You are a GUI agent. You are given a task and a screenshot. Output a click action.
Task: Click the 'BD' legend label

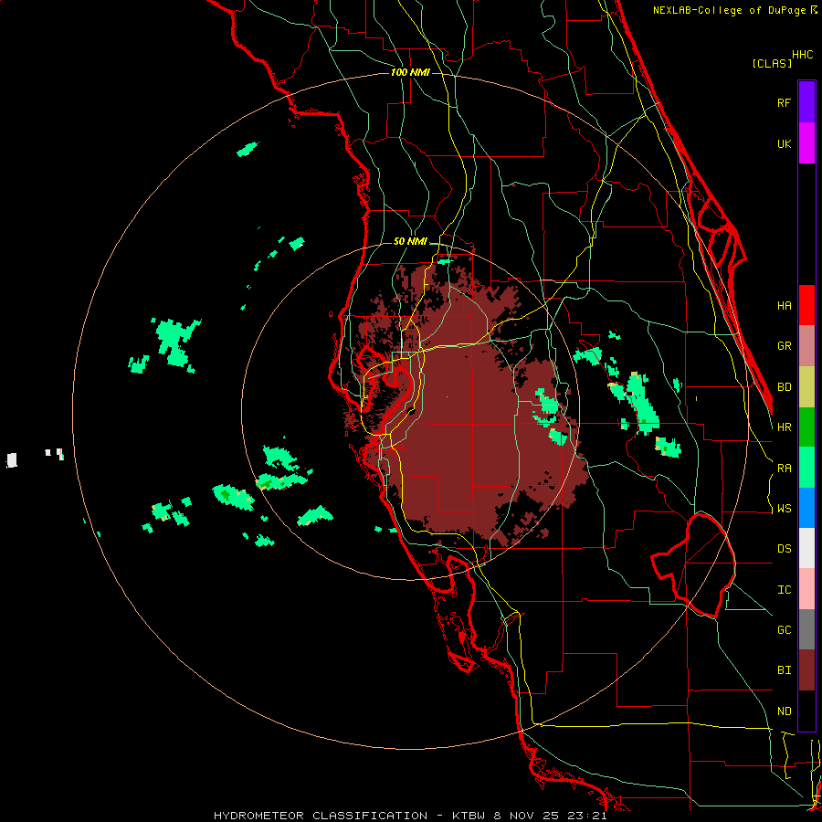[x=784, y=387]
